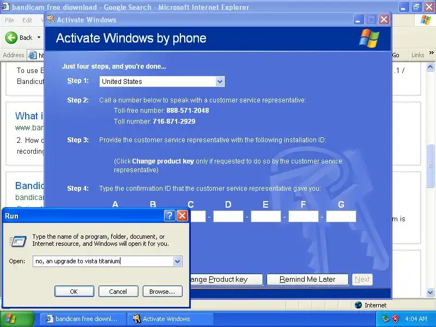Expand the Links toolbar chevron
Screen dimensions: 436x327
coord(431,52)
